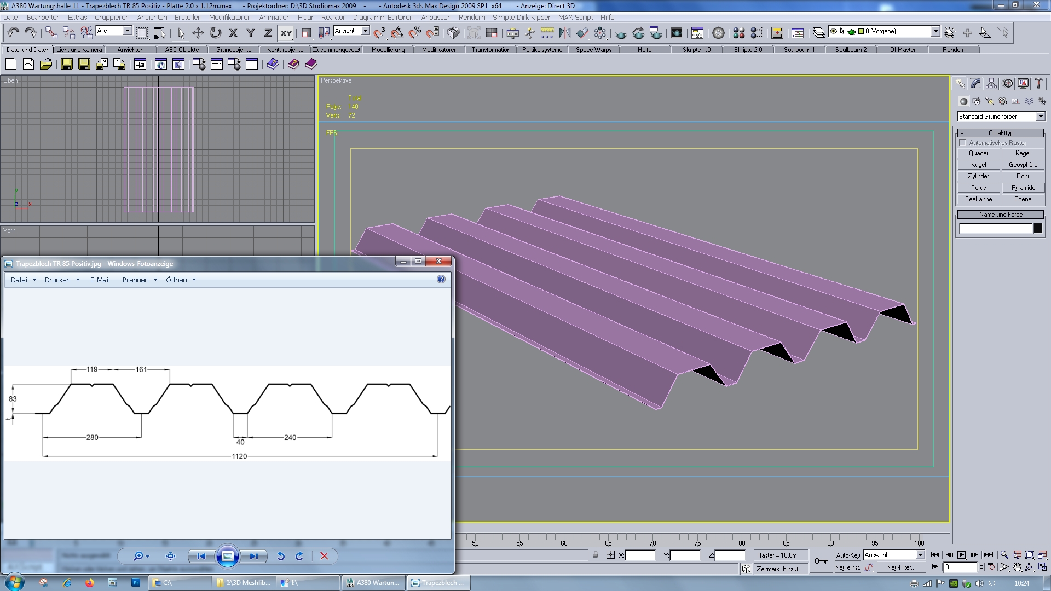Open the Modify command panel tab
Viewport: 1051px width, 591px height.
tap(975, 84)
